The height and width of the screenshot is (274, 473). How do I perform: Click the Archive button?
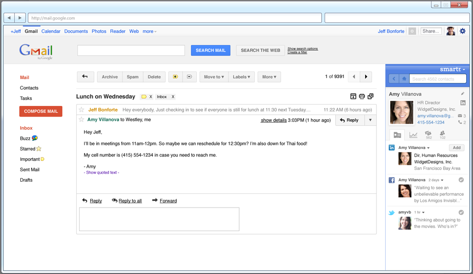click(x=110, y=77)
